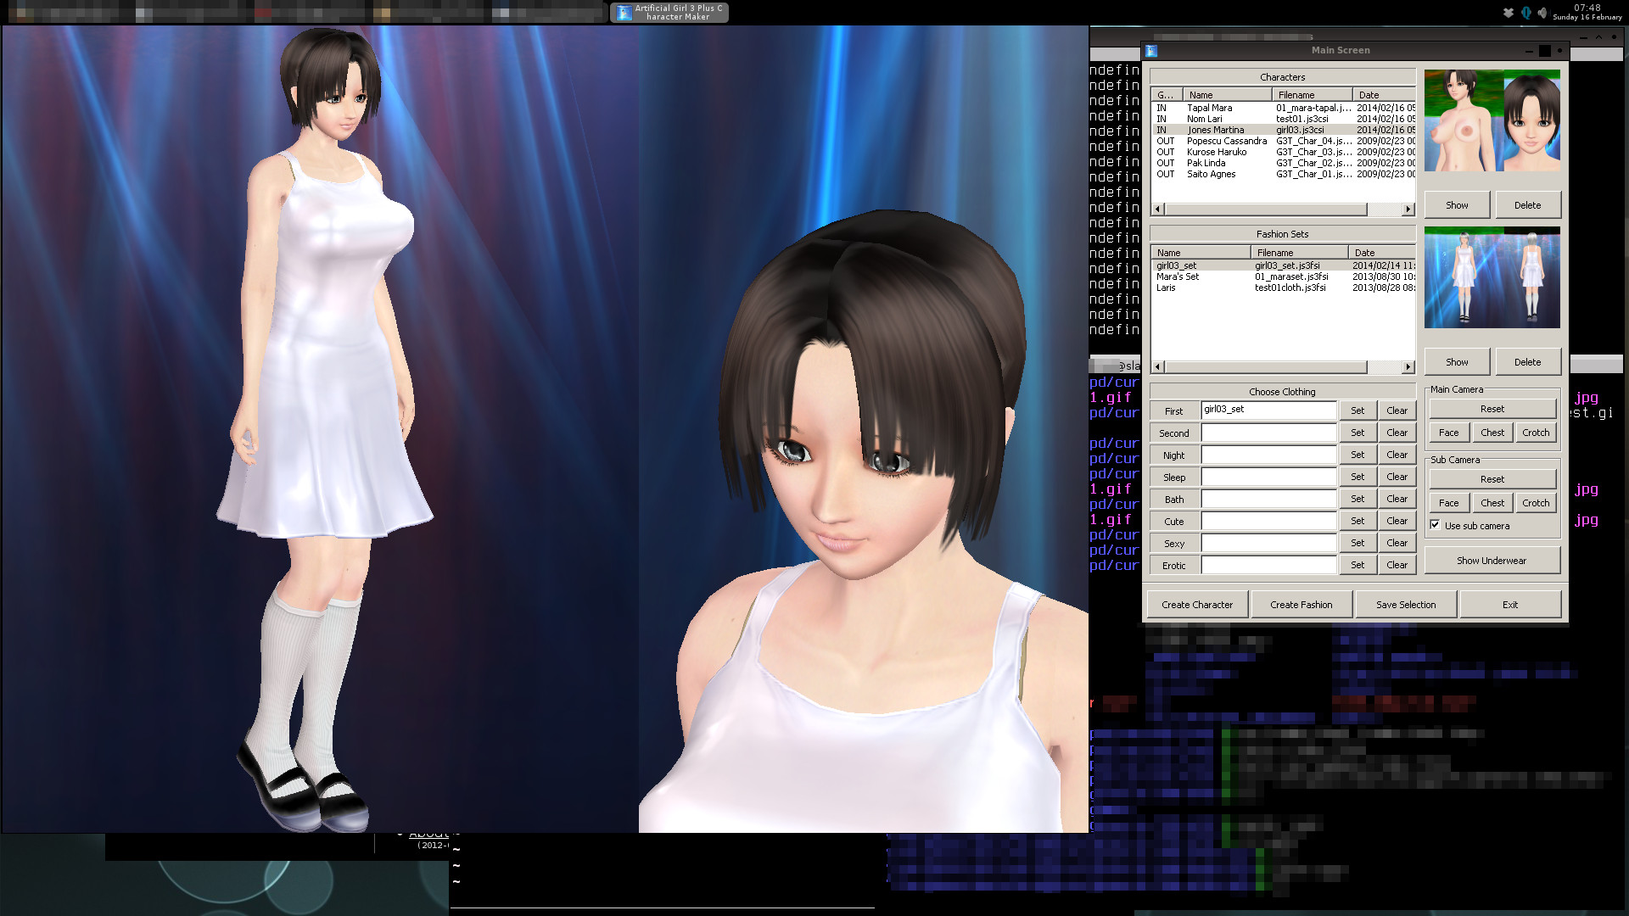Click Face under Sub Camera
1629x916 pixels.
(x=1449, y=503)
